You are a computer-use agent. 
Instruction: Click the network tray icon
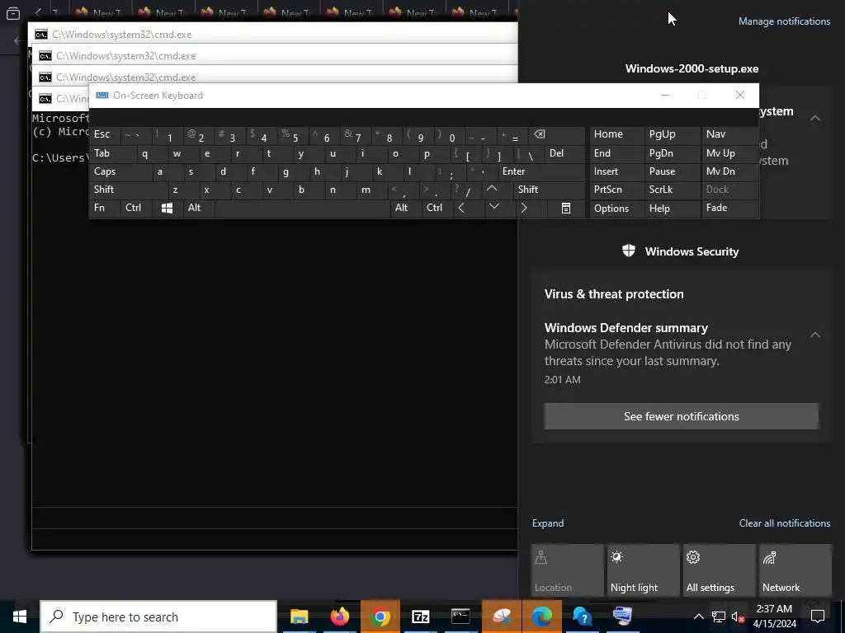[719, 617]
